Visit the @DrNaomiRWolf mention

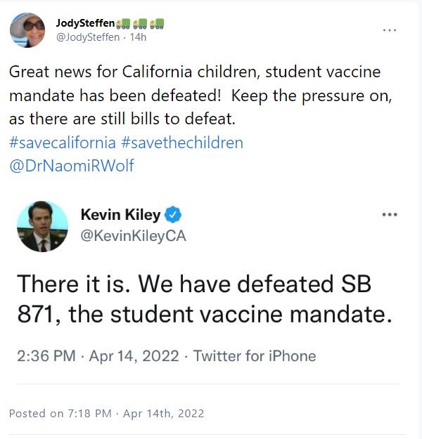click(x=72, y=166)
